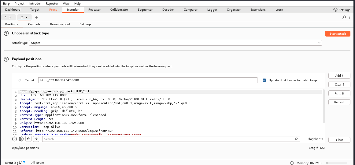Open the Attack type Sniper dropdown
This screenshot has width=355, height=165.
(x=175, y=43)
